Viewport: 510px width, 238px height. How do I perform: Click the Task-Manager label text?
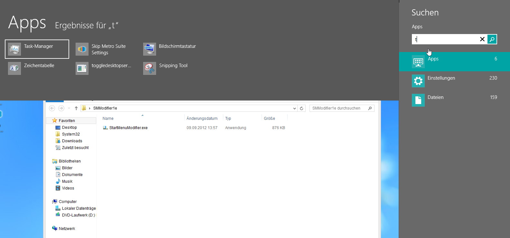coord(39,46)
